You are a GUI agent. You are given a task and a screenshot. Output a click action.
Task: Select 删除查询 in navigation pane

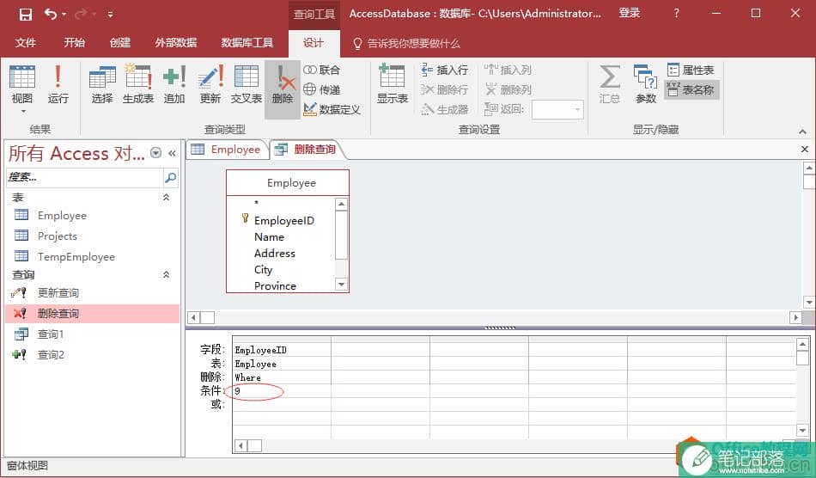pyautogui.click(x=92, y=314)
